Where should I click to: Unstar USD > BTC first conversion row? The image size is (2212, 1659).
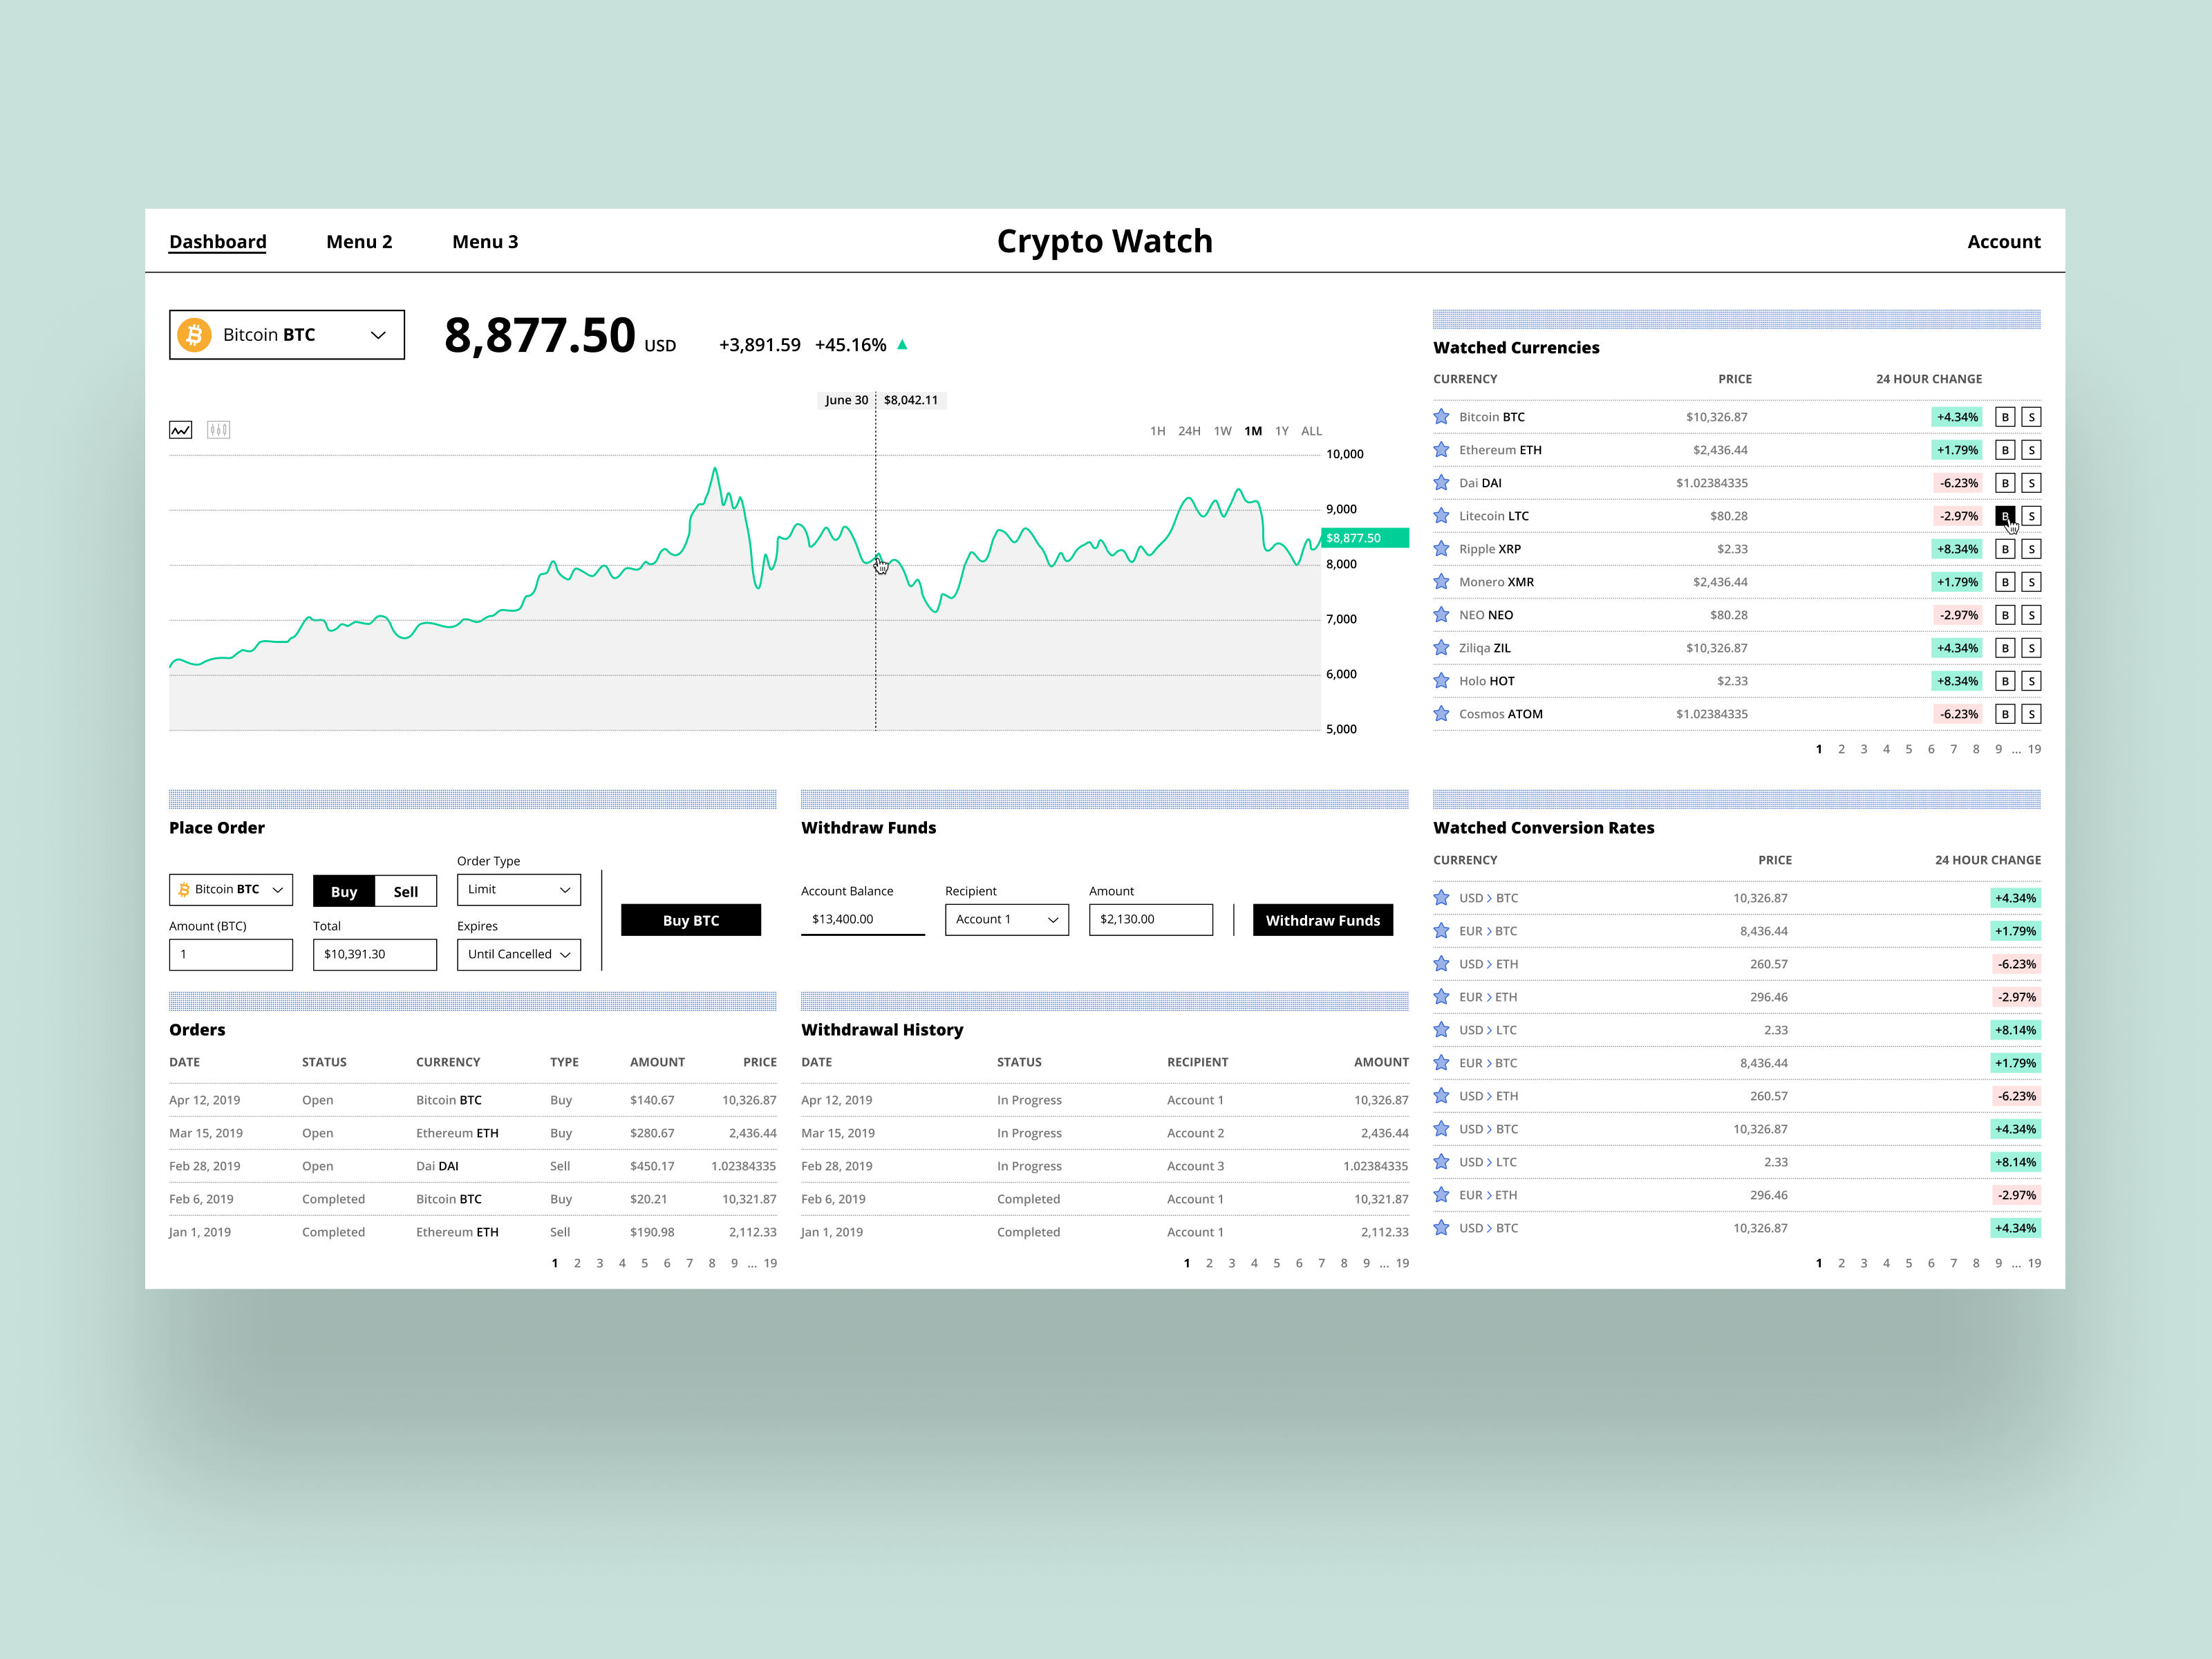(x=1441, y=898)
